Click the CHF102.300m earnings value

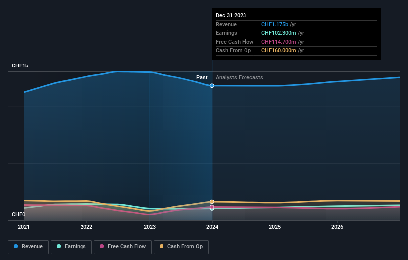pyautogui.click(x=278, y=33)
